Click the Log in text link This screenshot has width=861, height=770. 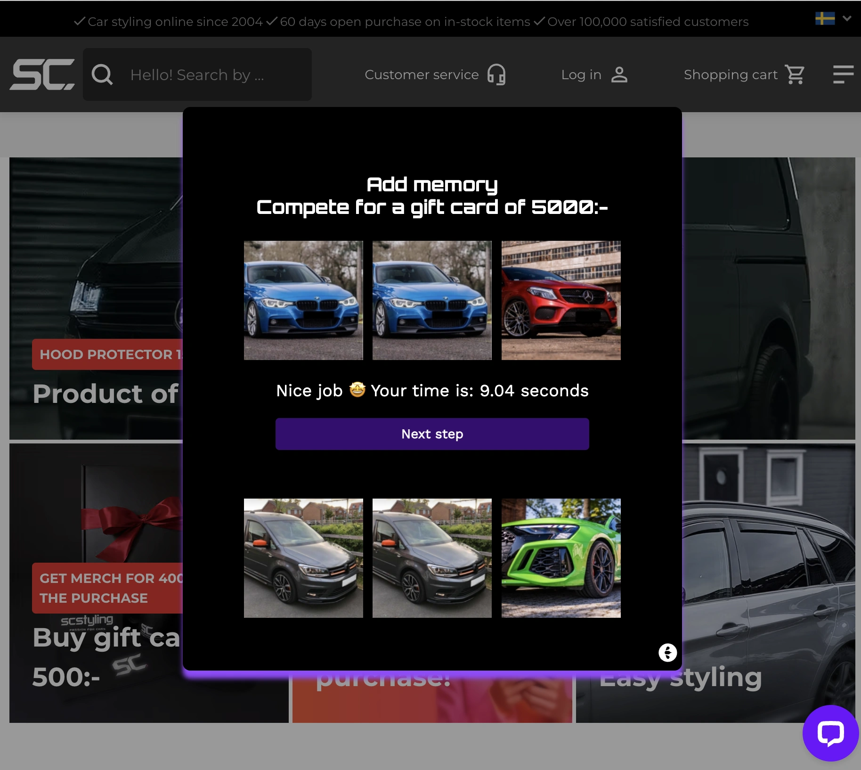click(x=581, y=74)
